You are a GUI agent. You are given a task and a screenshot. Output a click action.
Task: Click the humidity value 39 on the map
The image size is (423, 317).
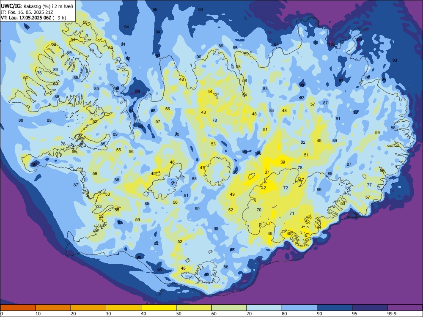tap(283, 162)
